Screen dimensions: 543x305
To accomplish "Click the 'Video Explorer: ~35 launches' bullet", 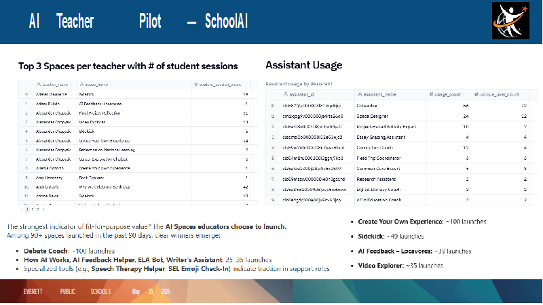I will [x=400, y=266].
